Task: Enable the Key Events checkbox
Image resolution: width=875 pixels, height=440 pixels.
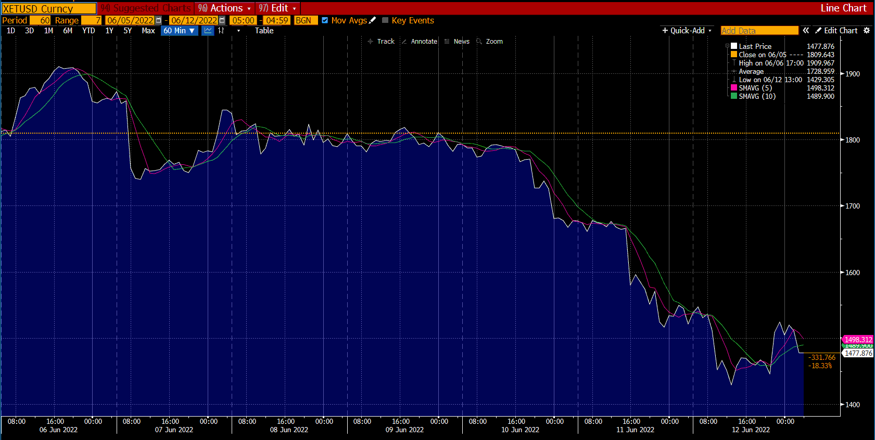Action: click(385, 20)
